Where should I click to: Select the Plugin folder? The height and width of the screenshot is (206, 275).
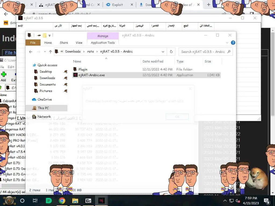pos(83,69)
